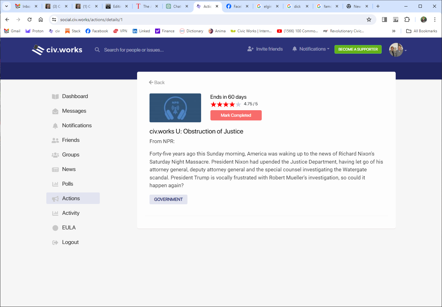The width and height of the screenshot is (442, 307).
Task: Bookmark this page with star icon
Action: (369, 20)
